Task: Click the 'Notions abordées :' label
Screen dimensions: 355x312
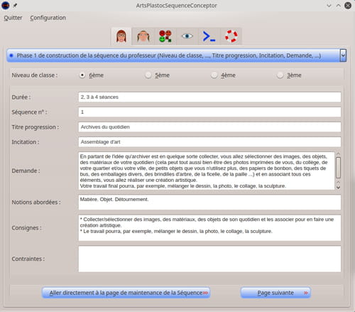Action: [36, 203]
